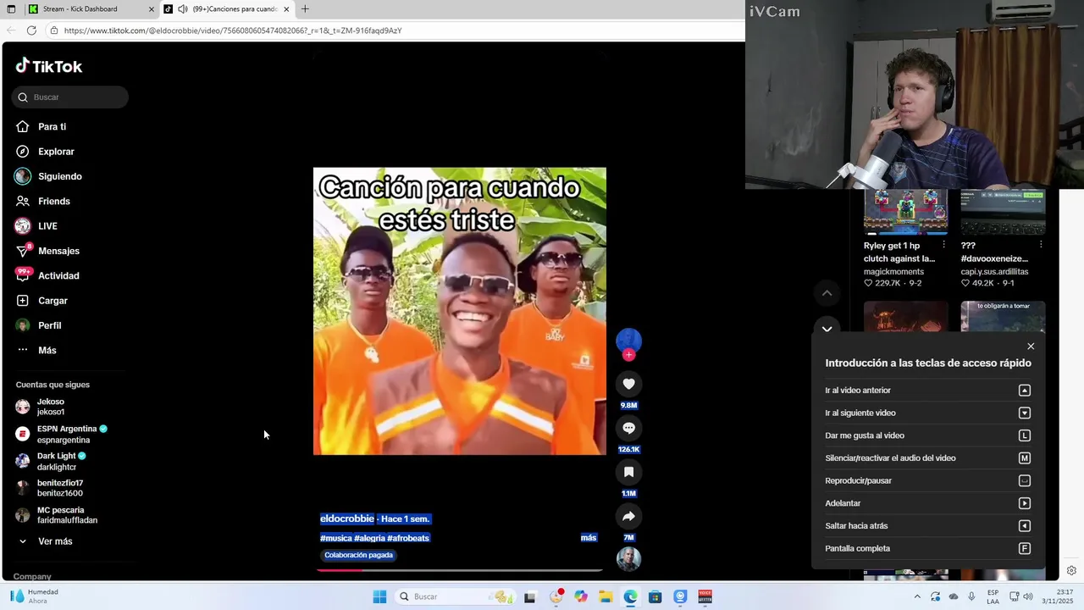1084x610 pixels.
Task: Click the #musica hashtag
Action: (336, 538)
